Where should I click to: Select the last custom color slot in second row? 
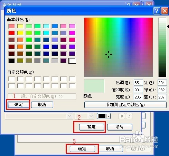pyautogui.click(x=72, y=86)
